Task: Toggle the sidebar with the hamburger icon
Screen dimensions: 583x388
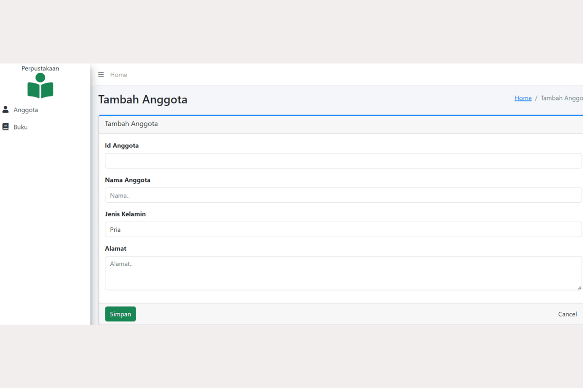Action: click(x=101, y=75)
